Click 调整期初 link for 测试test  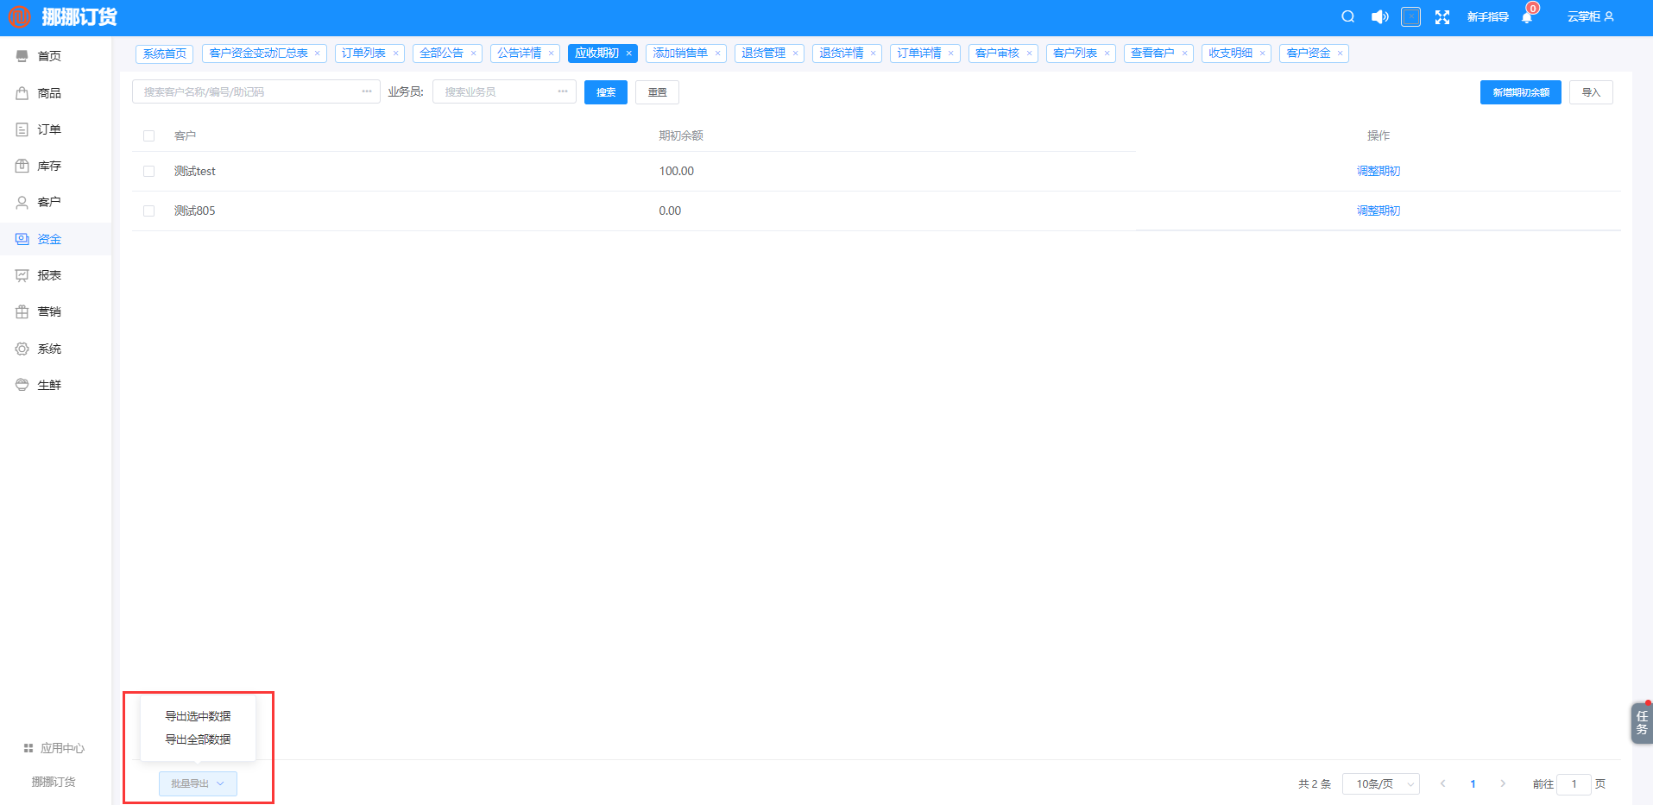click(1378, 172)
